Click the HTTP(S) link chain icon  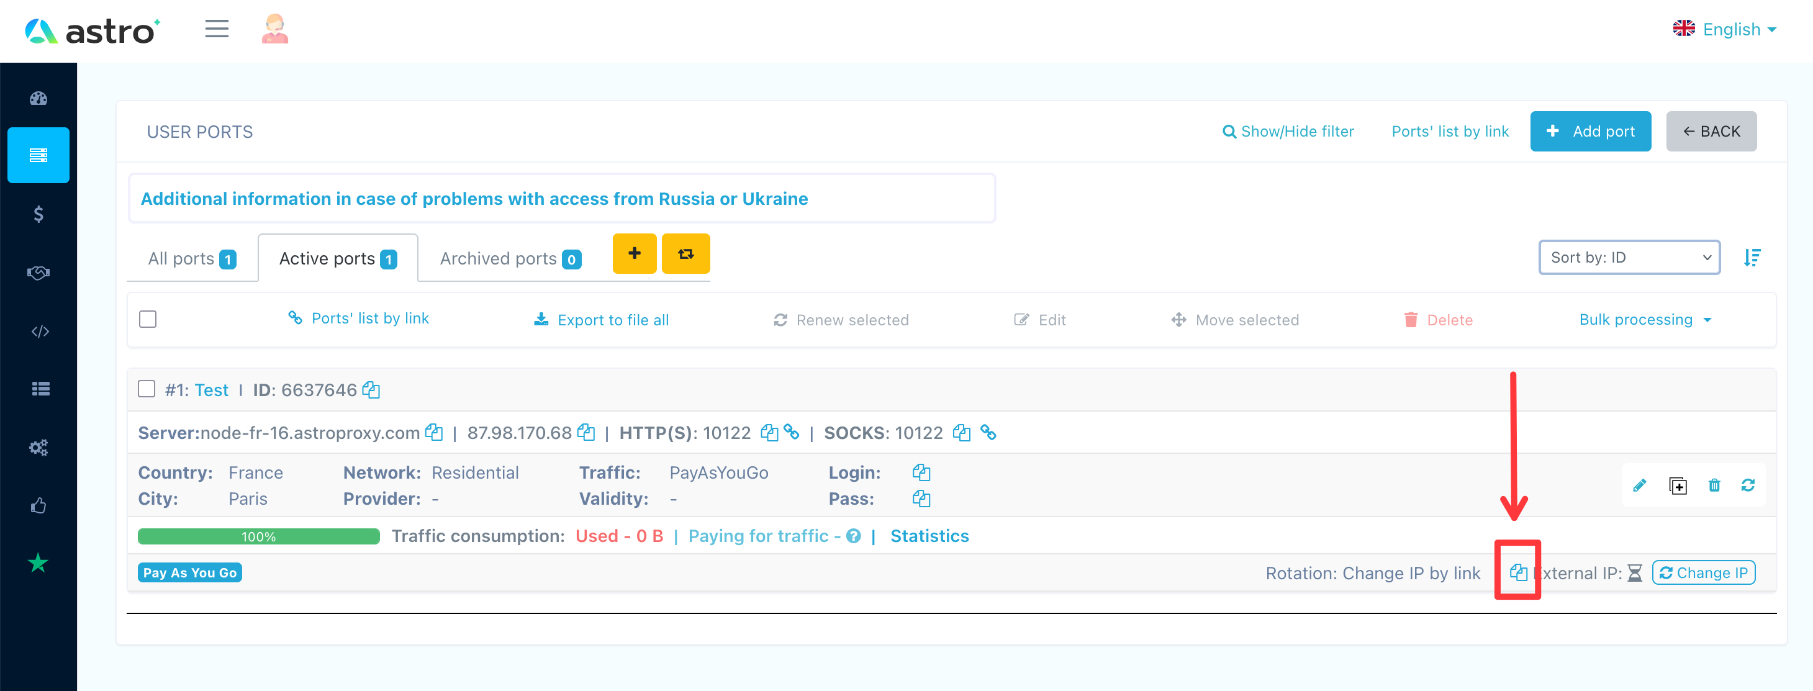[791, 432]
